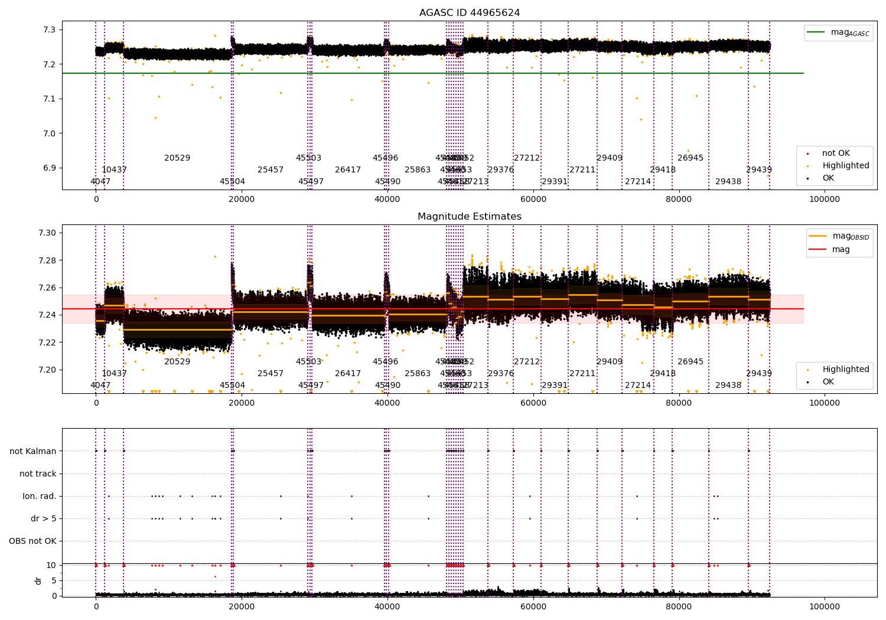
Task: Click obsid label 25457 in top plot
Action: pos(271,170)
